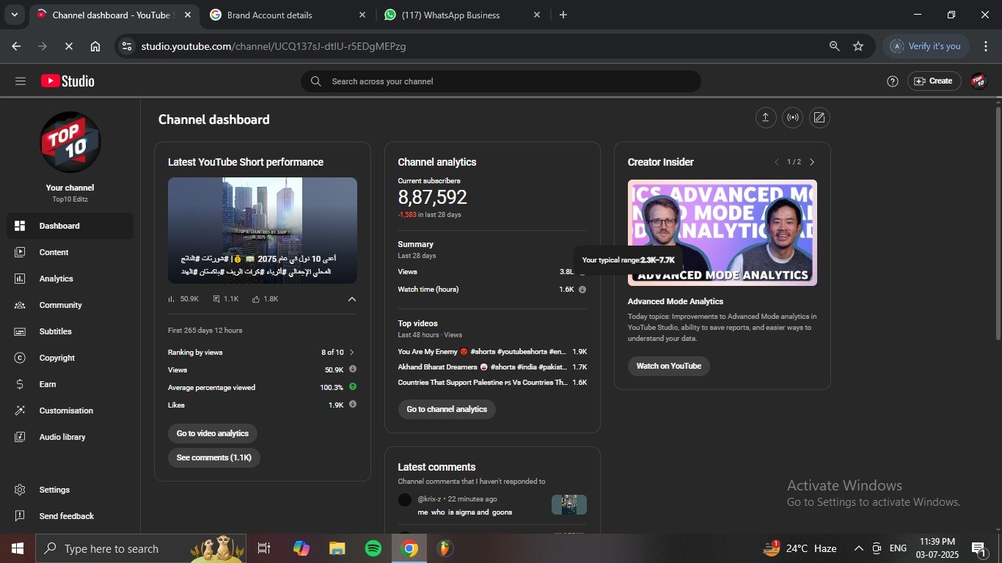Open File Explorer from the taskbar

[337, 548]
